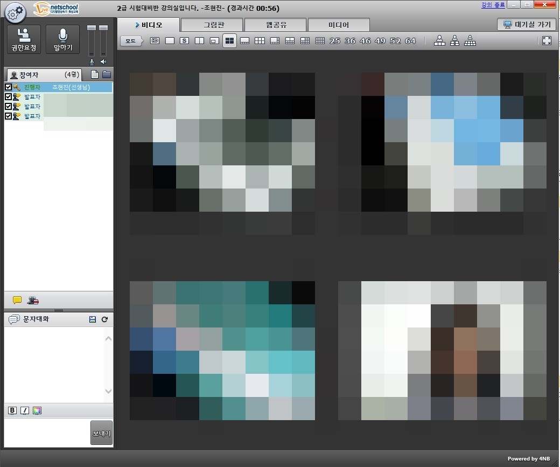Toggle the last 발표자 checkbox
The height and width of the screenshot is (467, 560).
(8, 116)
